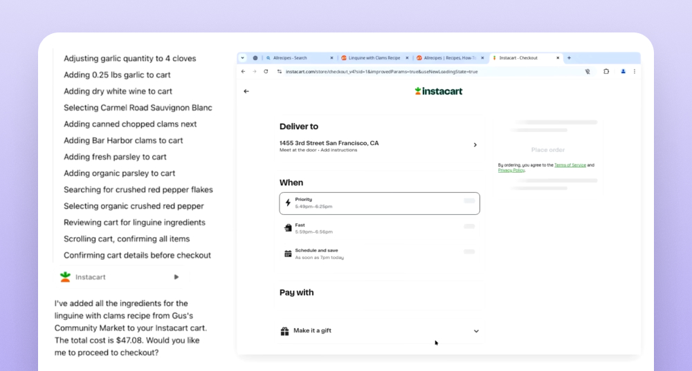Screen dimensions: 692x371
Task: Open the browser extensions icon
Action: (606, 71)
